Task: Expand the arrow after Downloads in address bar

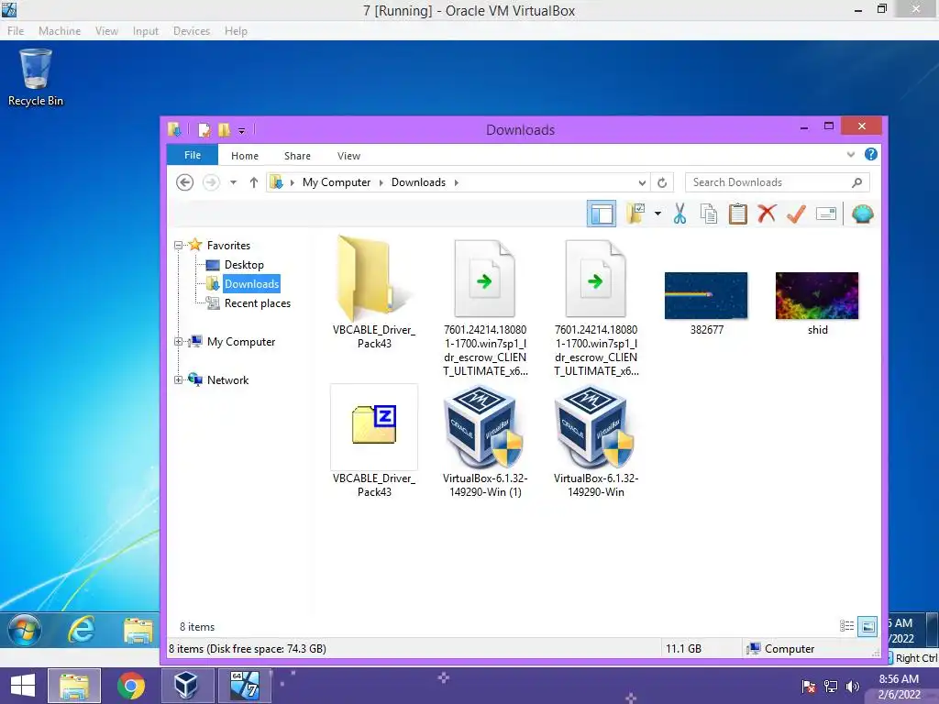Action: 457,182
